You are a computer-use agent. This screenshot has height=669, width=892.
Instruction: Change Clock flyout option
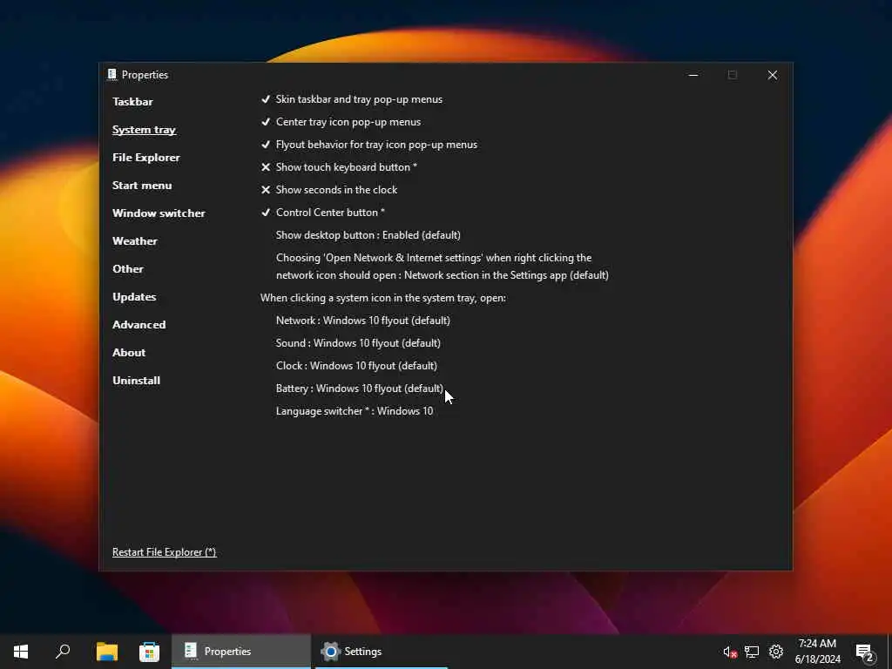coord(356,366)
